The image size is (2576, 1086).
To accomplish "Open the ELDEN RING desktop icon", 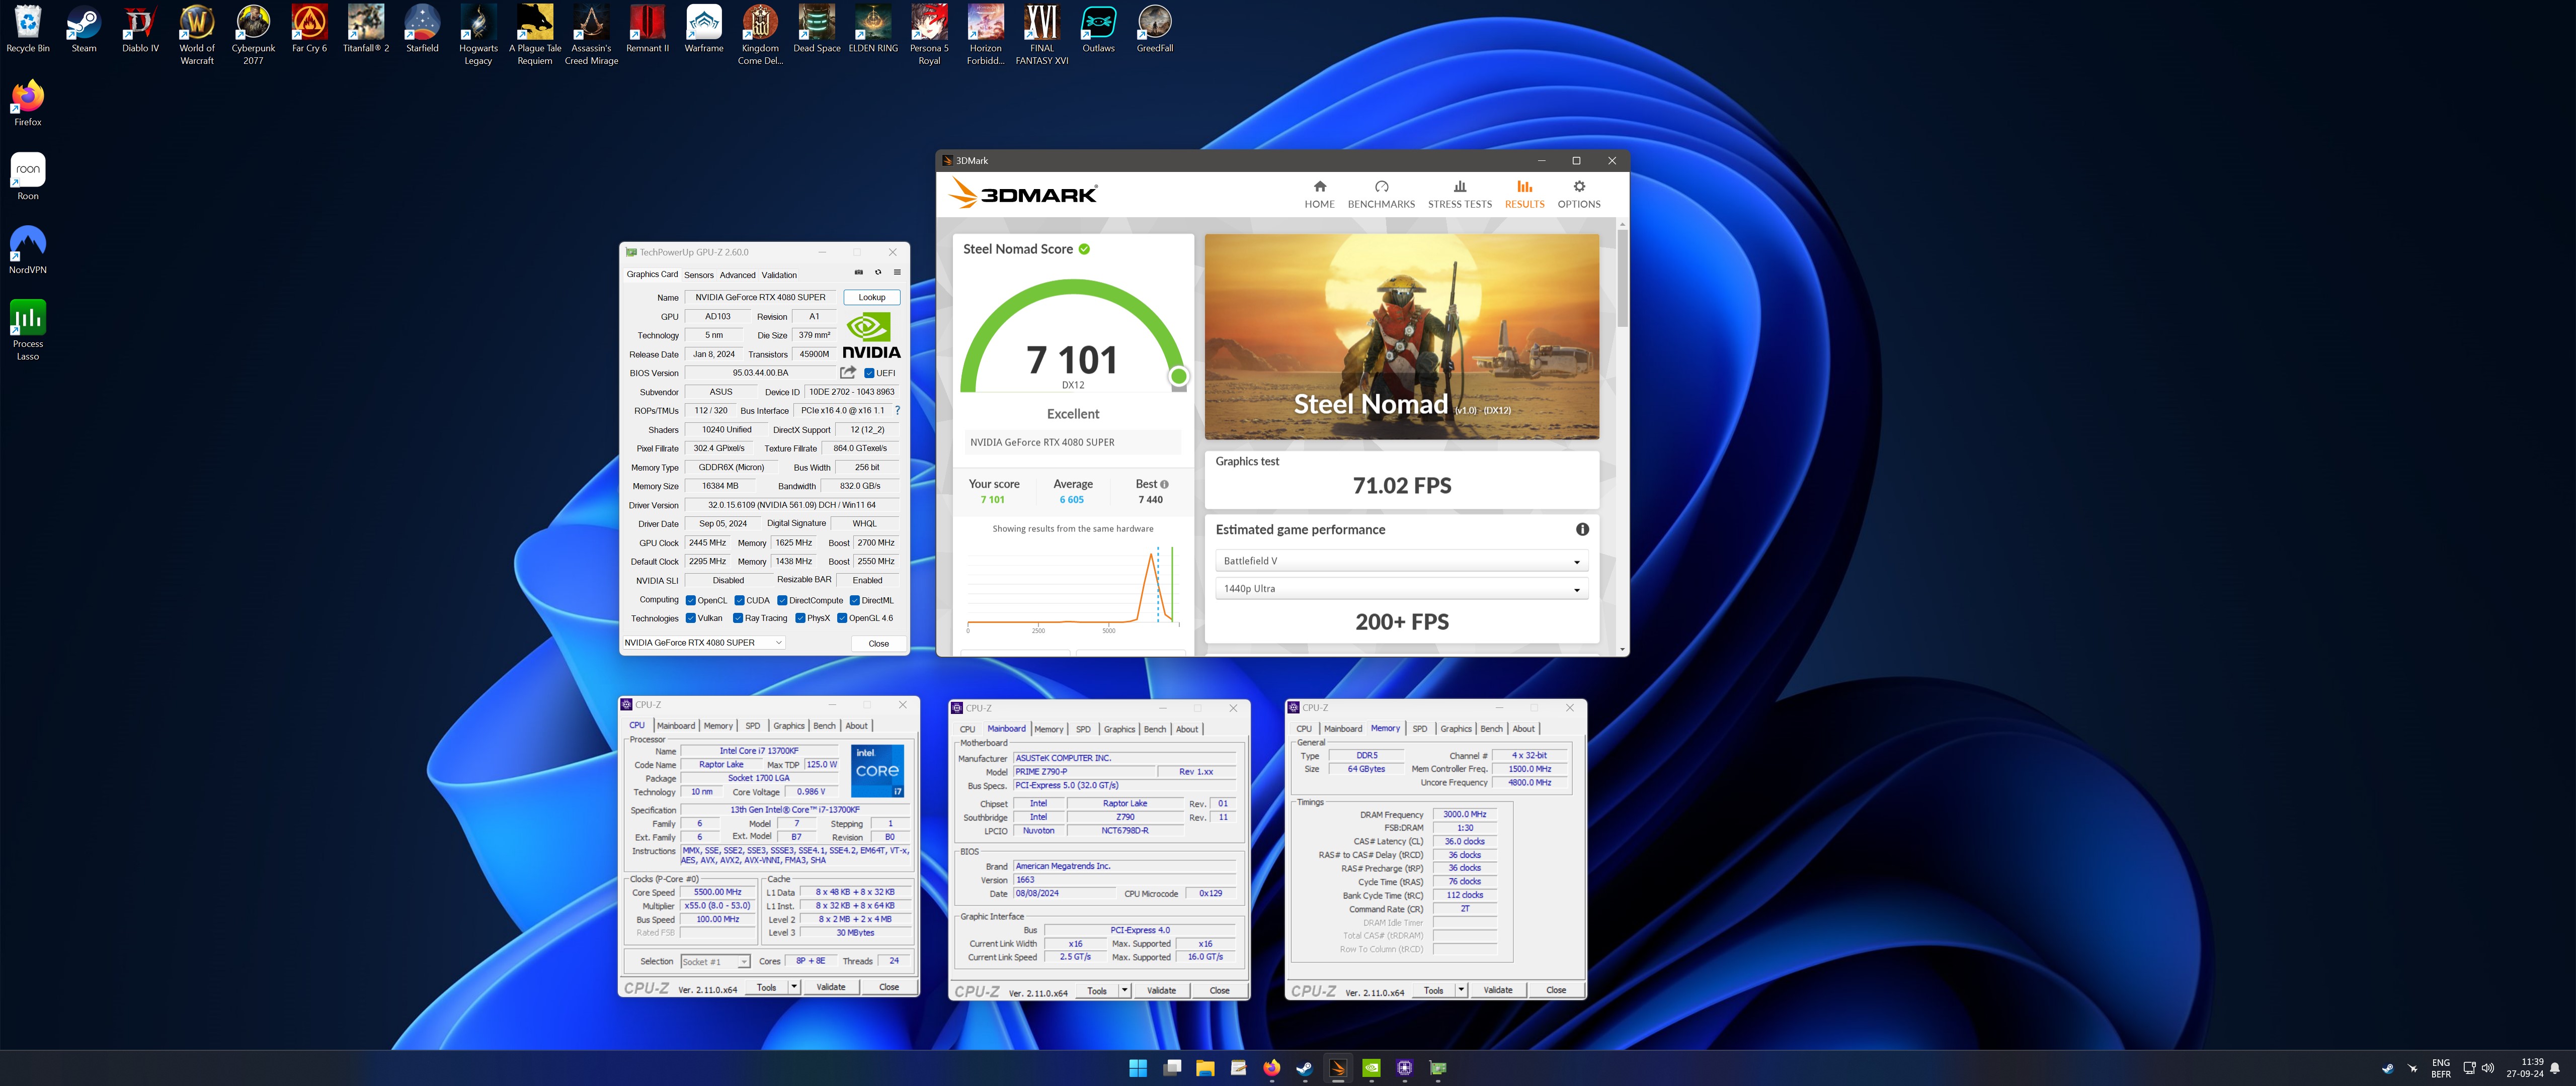I will [873, 28].
